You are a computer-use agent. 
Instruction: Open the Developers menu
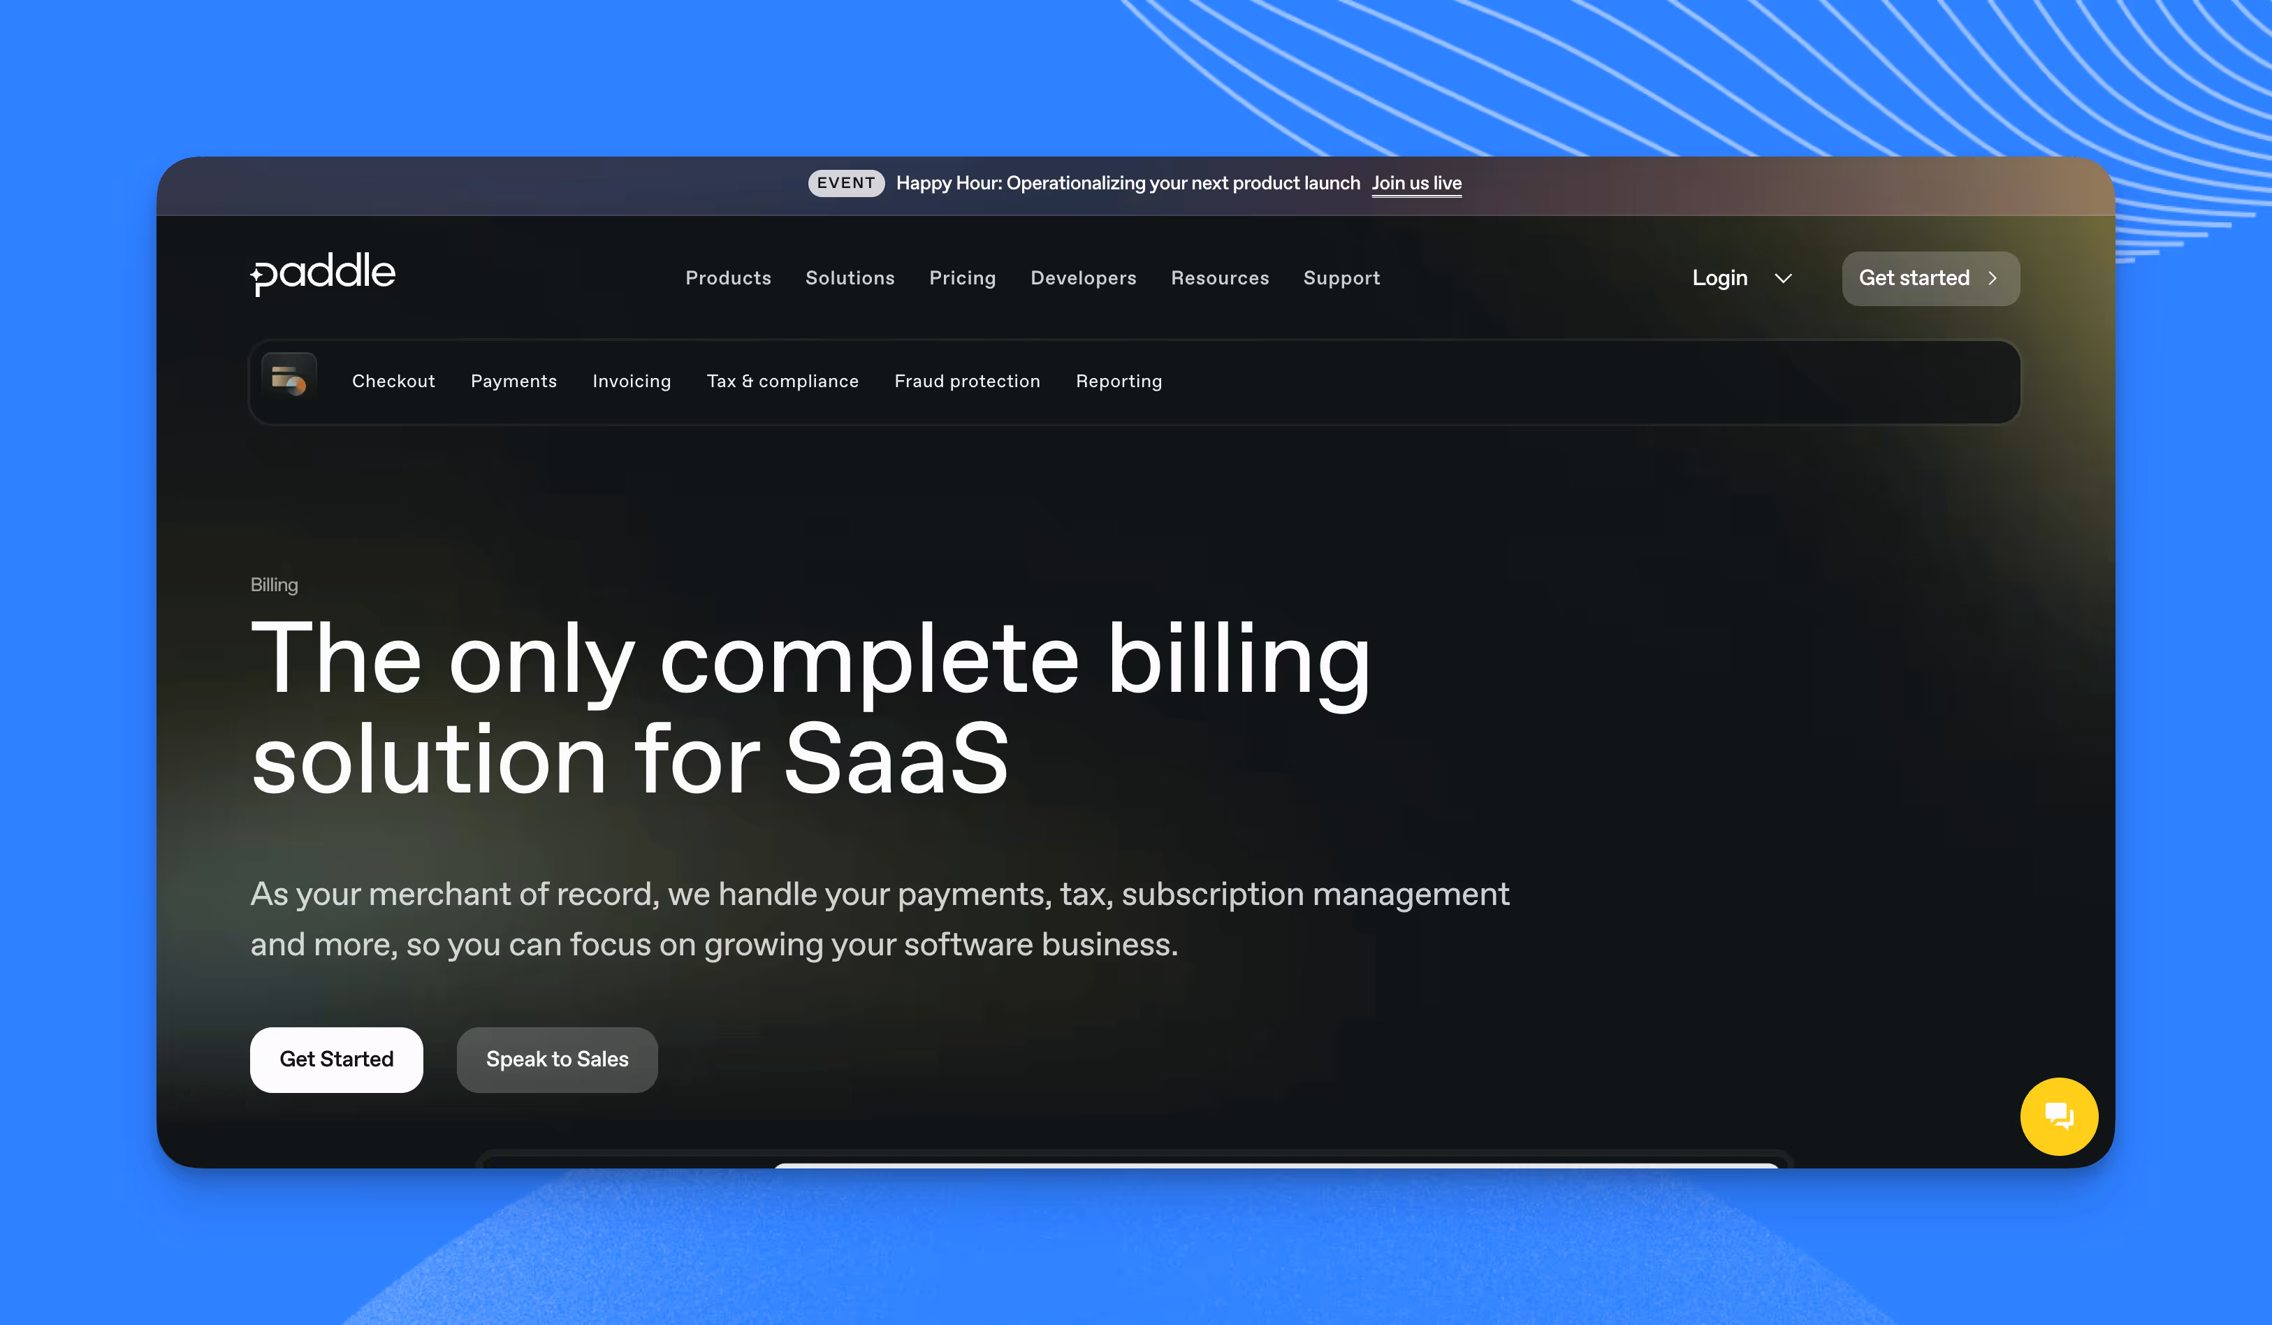tap(1083, 279)
